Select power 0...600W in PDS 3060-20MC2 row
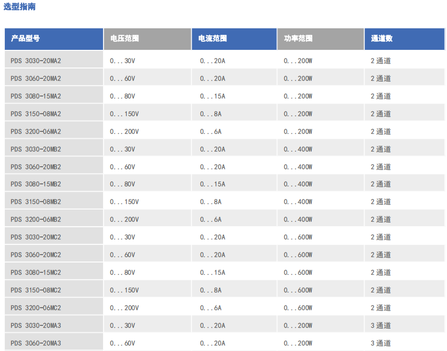The width and height of the screenshot is (447, 351). click(298, 255)
